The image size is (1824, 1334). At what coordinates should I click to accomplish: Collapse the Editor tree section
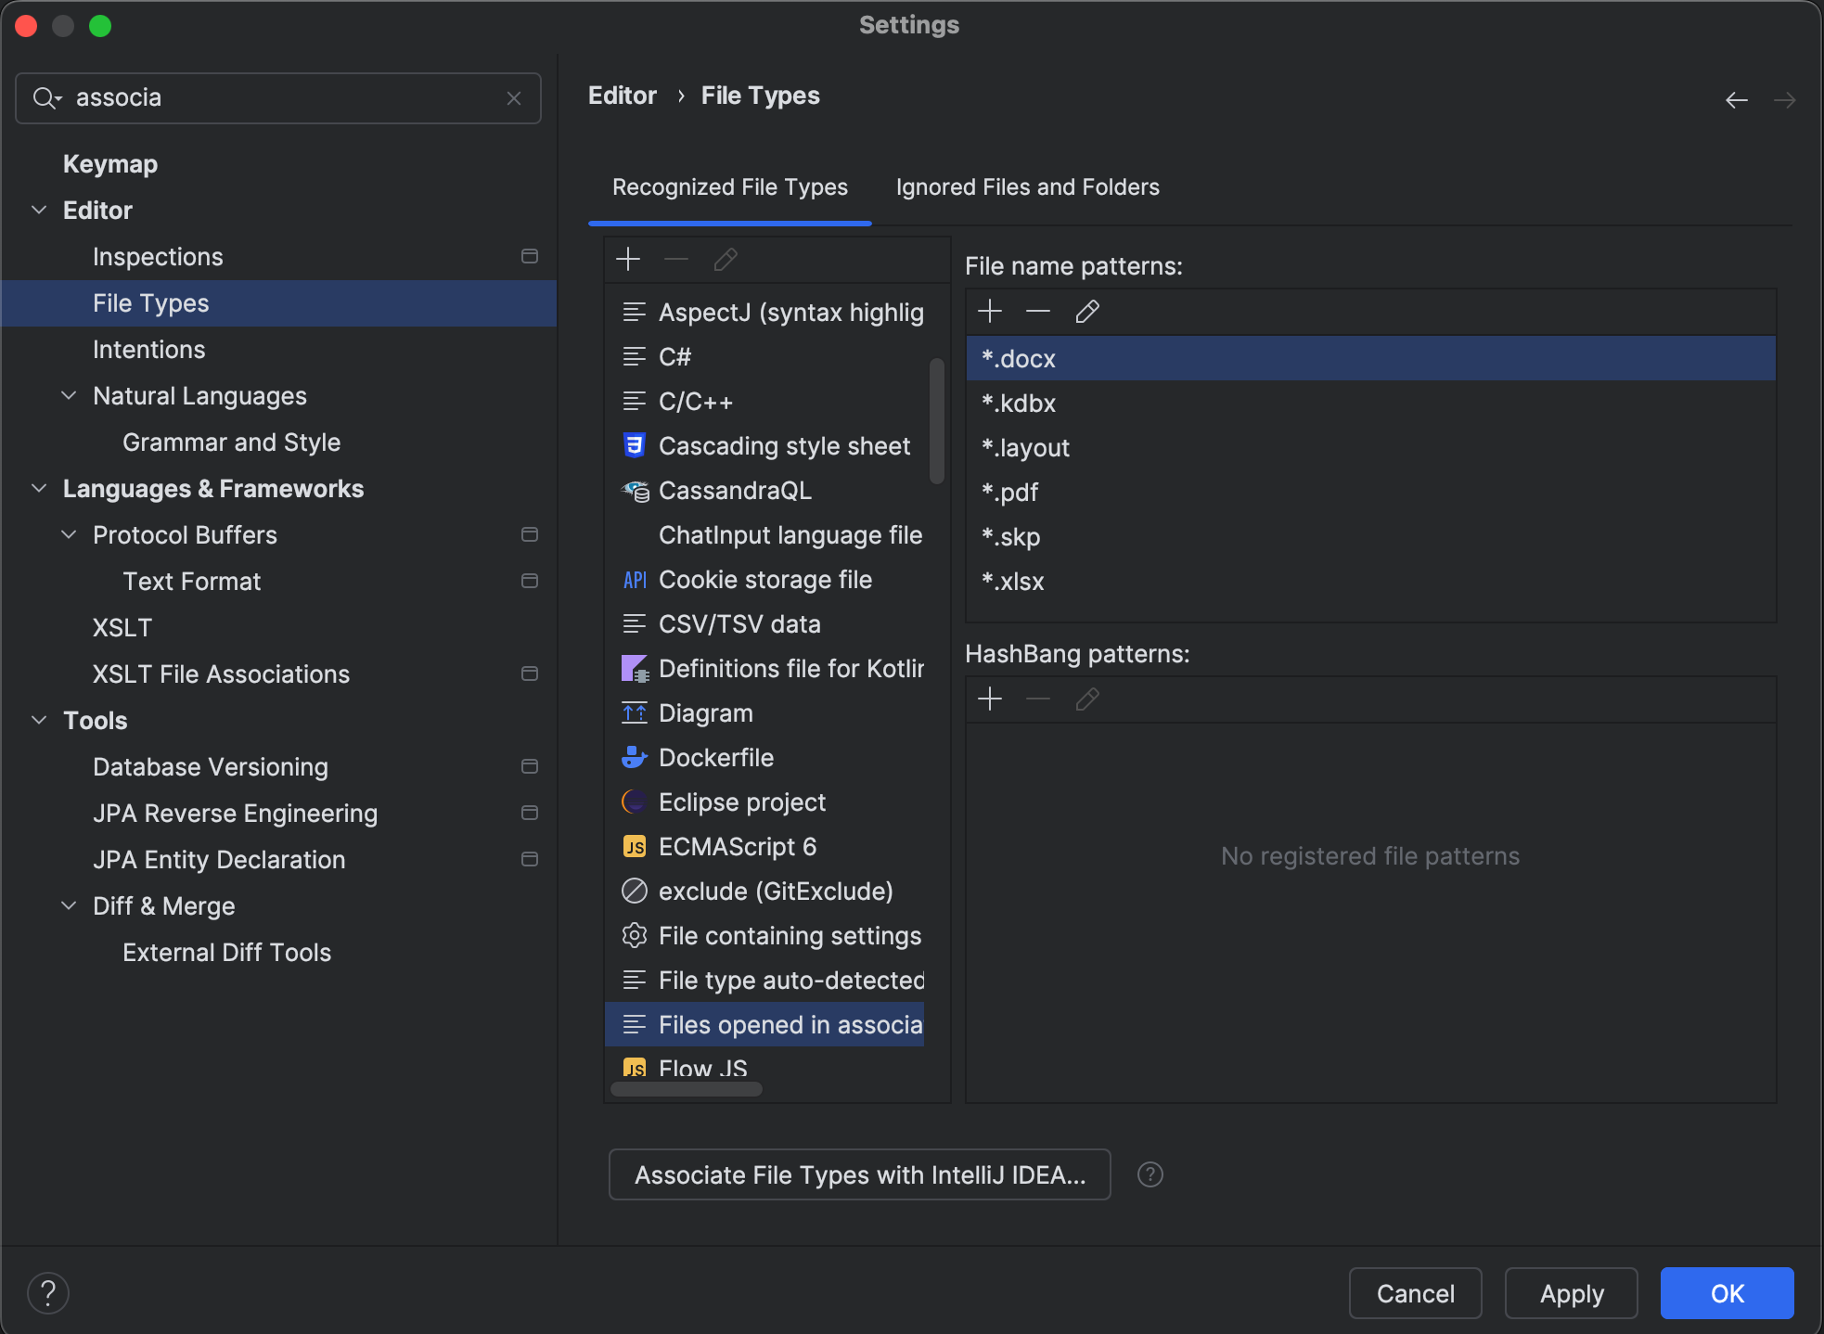39,211
